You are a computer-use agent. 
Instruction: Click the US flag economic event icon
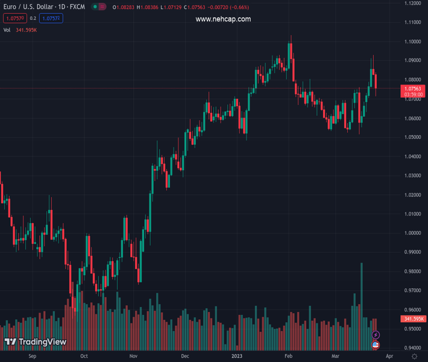pos(376,345)
